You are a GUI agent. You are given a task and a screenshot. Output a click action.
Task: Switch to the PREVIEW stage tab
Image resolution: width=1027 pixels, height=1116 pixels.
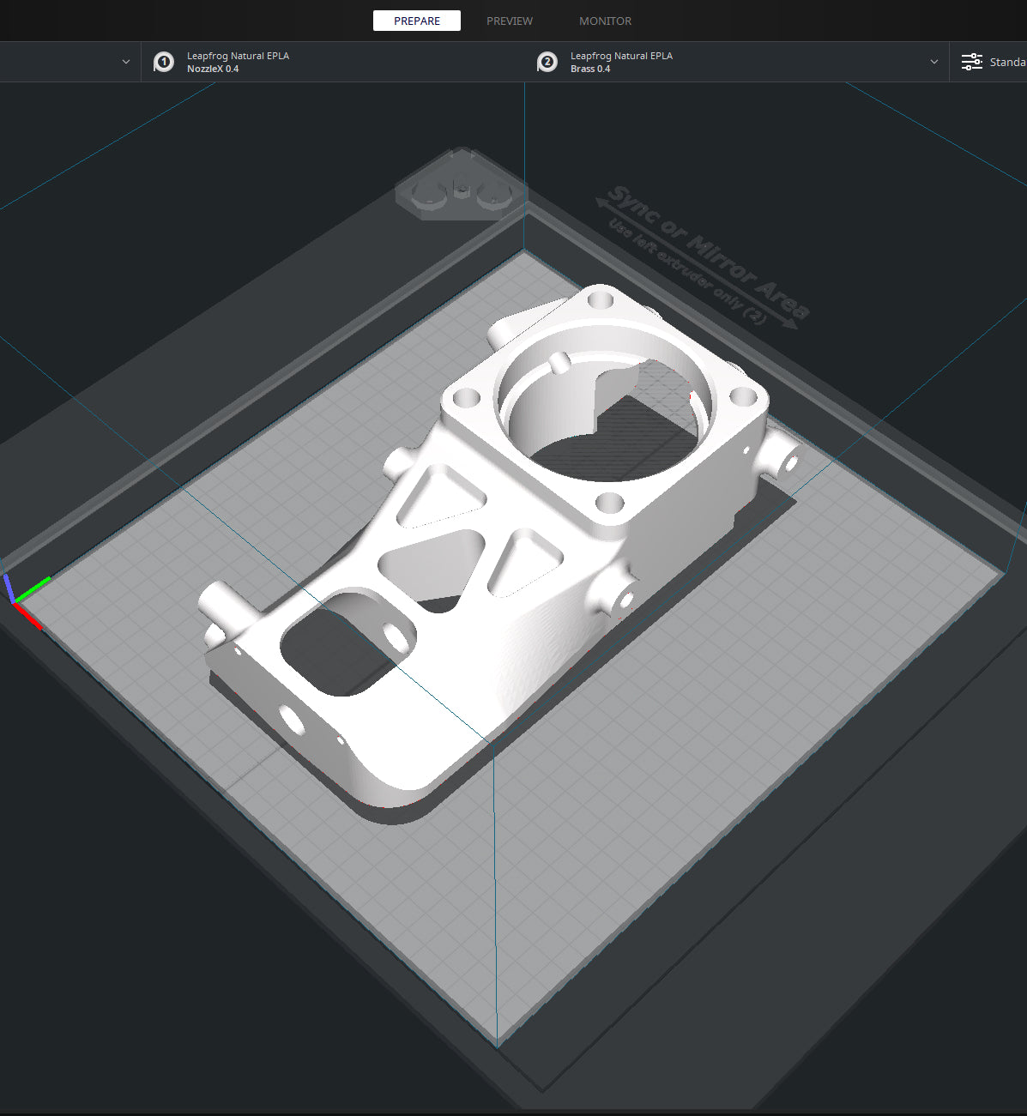click(509, 21)
